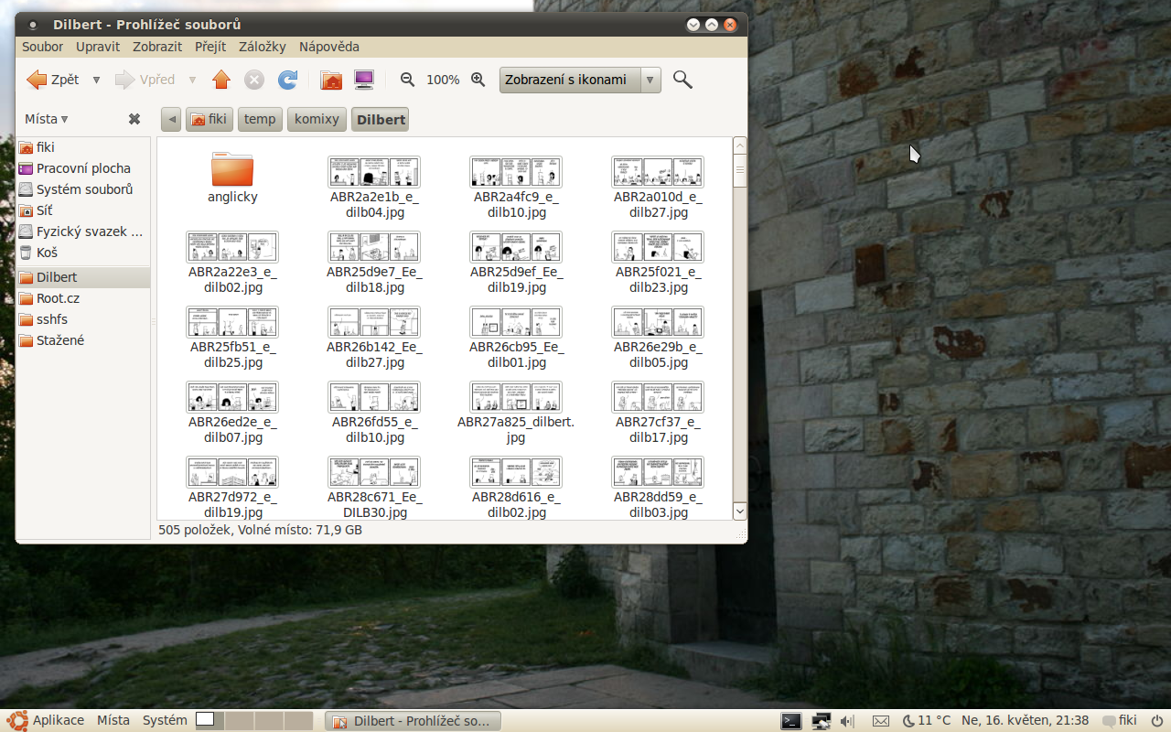Open the home folder toolbar icon
The image size is (1171, 732).
(x=331, y=80)
